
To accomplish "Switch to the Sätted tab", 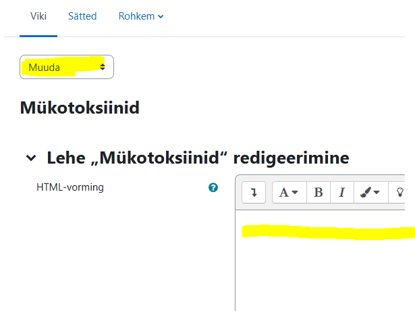I will (82, 16).
